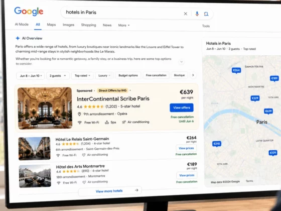The image size is (281, 211).
Task: Select the €329 map price pin
Action: 255,98
